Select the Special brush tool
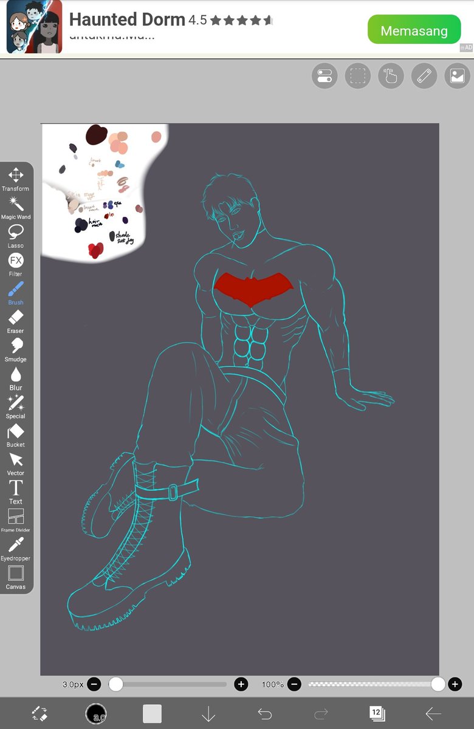Image resolution: width=474 pixels, height=729 pixels. [16, 408]
